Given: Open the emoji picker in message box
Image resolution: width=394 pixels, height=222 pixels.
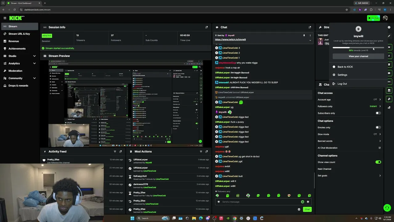Looking at the screenshot, I should [308, 202].
